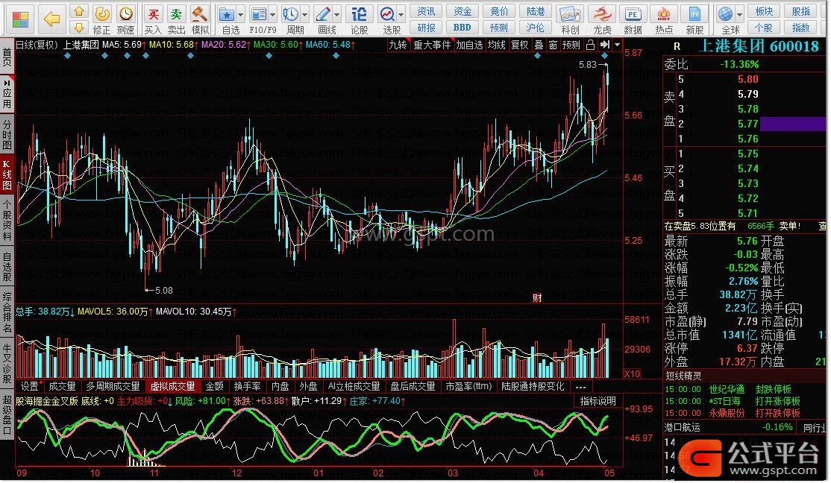Expand the 画线 dropdown arrow
Viewport: 831px width, 483px height.
[337, 15]
